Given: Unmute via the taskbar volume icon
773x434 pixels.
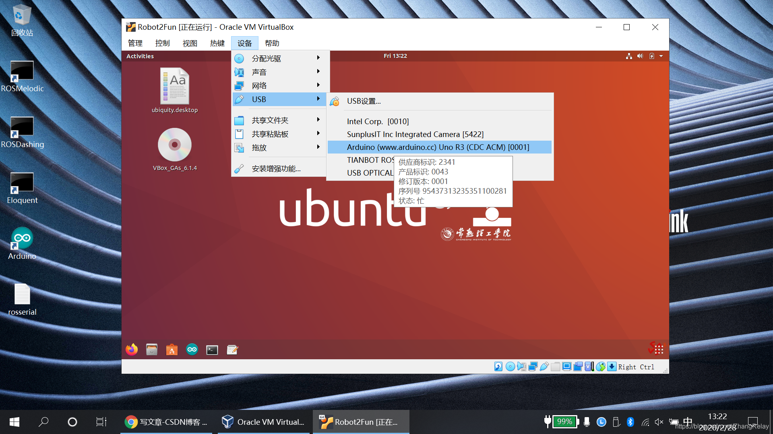Looking at the screenshot, I should tap(659, 422).
